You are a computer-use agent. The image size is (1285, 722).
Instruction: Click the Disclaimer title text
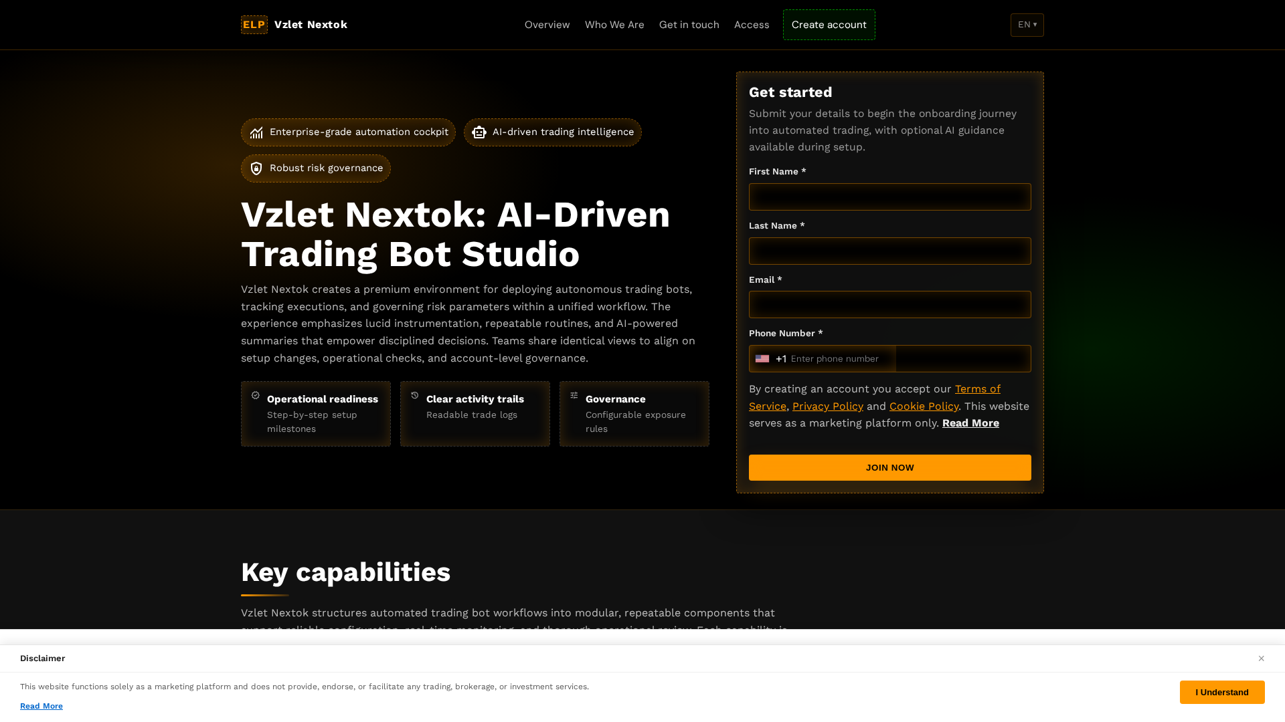click(42, 658)
